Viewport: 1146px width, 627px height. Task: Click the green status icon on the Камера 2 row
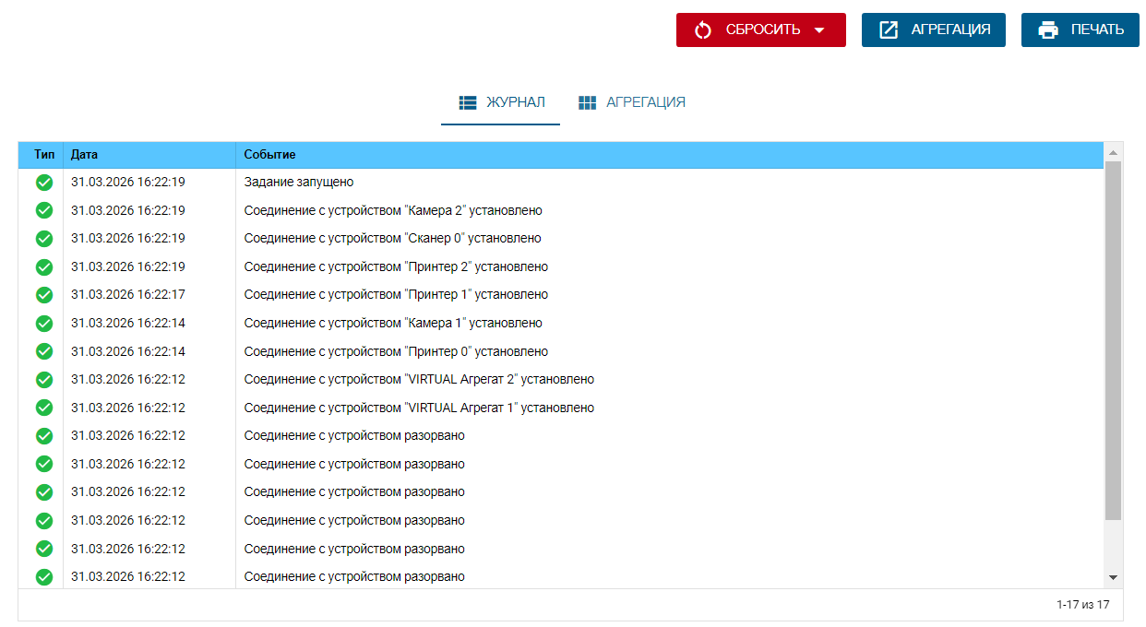tap(43, 210)
